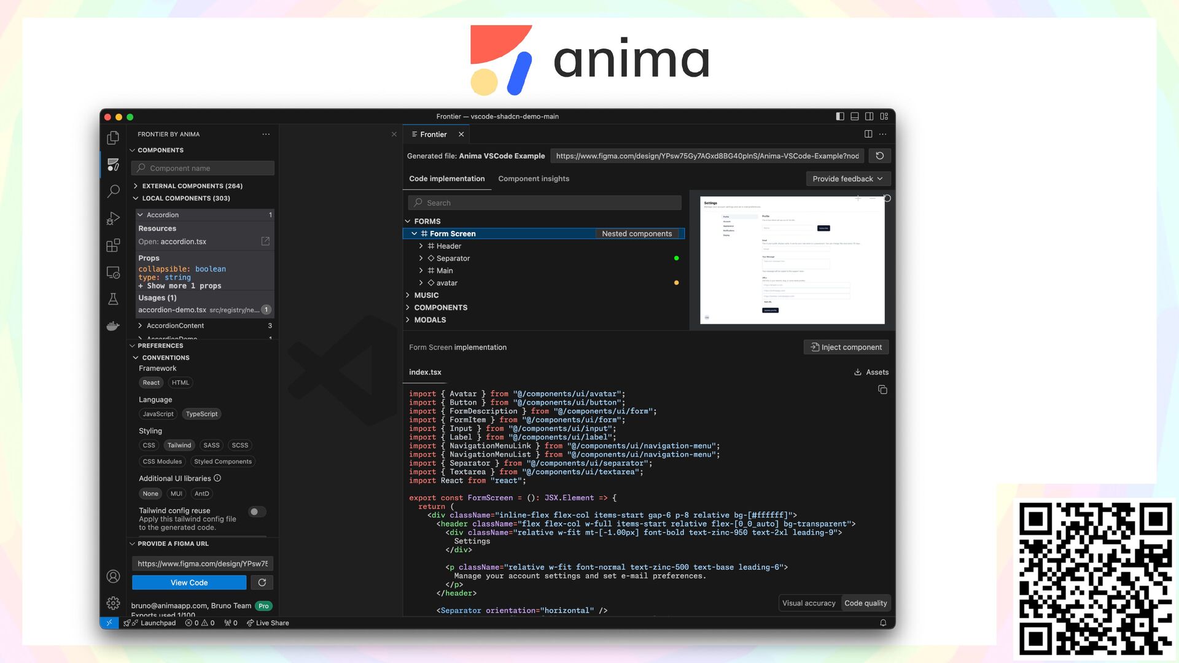Screen dimensions: 1179x663
Task: Toggle the panel layout icon
Action: 855,116
